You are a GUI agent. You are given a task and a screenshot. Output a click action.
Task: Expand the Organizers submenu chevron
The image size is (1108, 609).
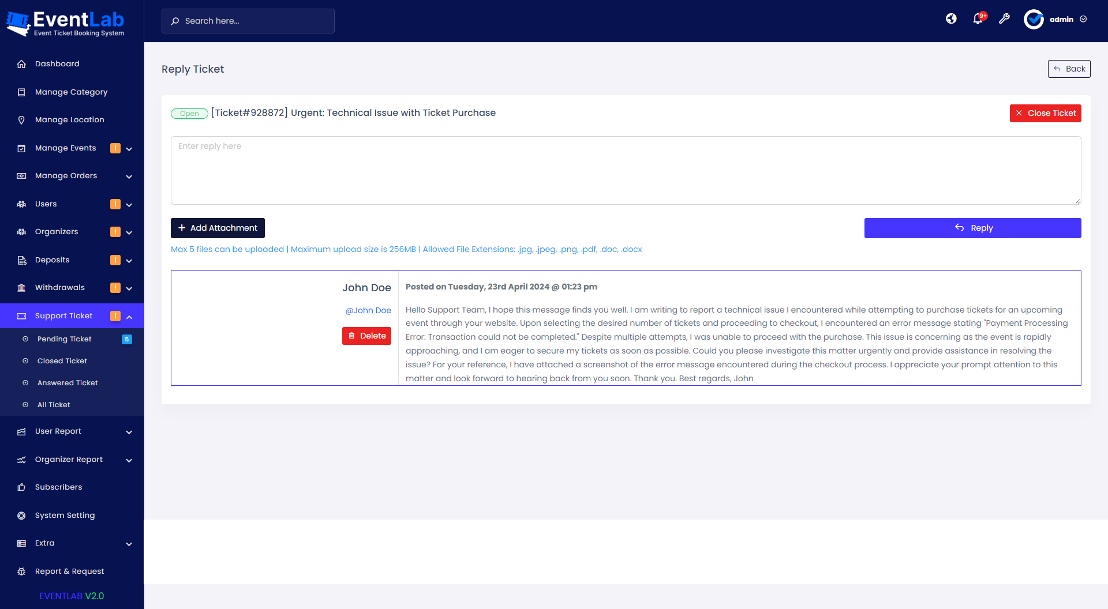(129, 232)
